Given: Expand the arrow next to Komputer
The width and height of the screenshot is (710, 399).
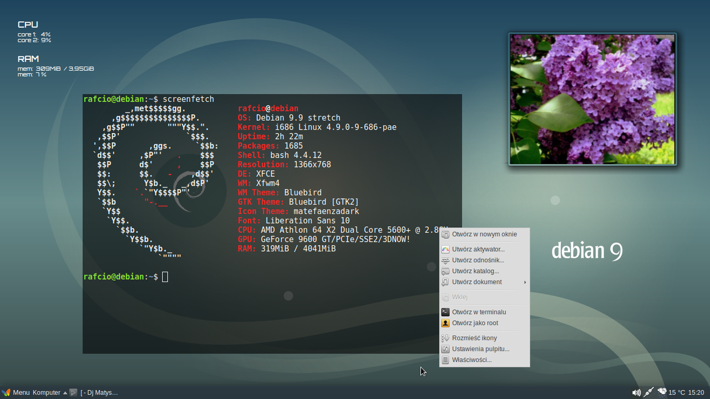Looking at the screenshot, I should [x=65, y=393].
